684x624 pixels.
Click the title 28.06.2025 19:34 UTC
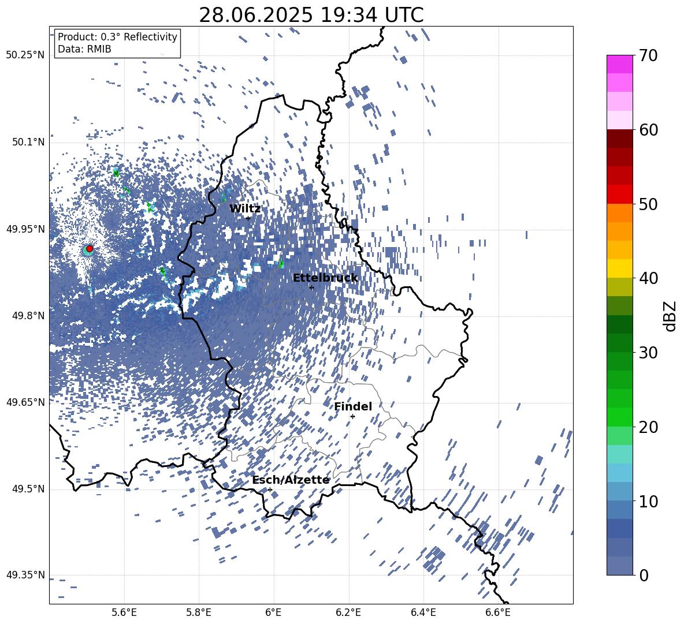tap(311, 15)
